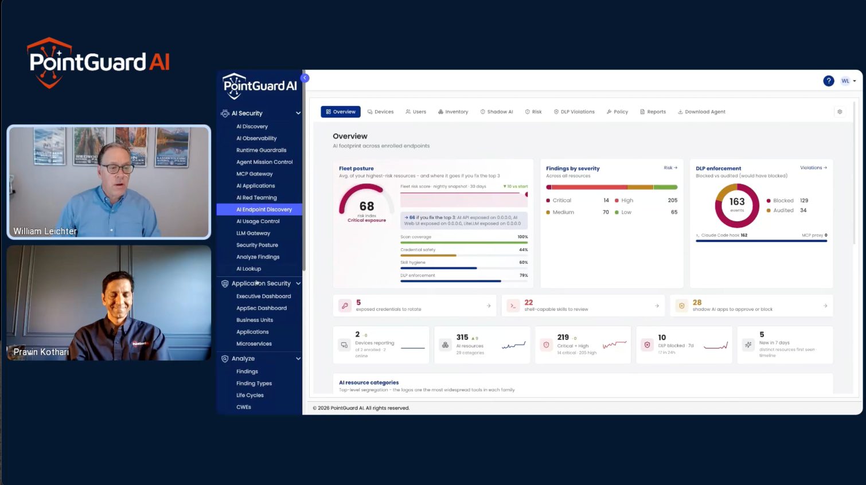Collapse the Application Security section chevron

pos(298,284)
